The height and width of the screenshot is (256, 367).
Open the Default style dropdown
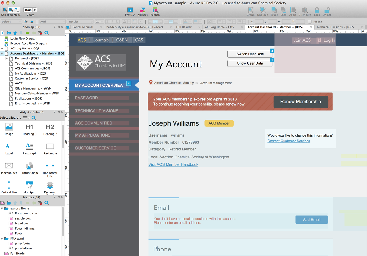[x=11, y=22]
